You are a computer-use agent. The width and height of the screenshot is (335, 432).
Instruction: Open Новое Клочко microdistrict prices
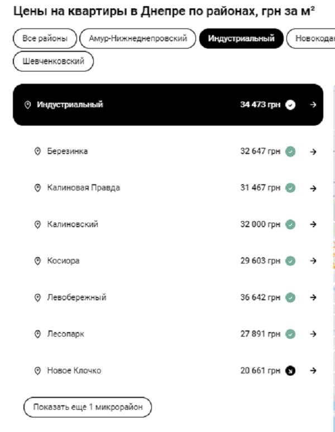tap(74, 371)
